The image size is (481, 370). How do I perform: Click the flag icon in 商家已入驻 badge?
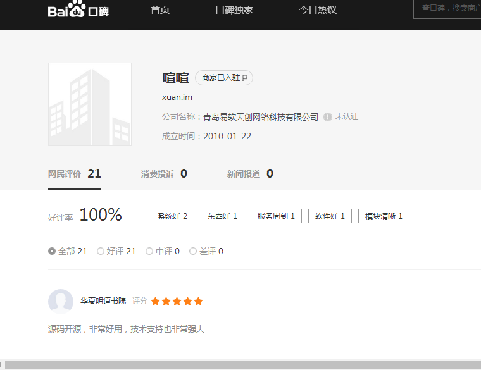click(x=245, y=78)
